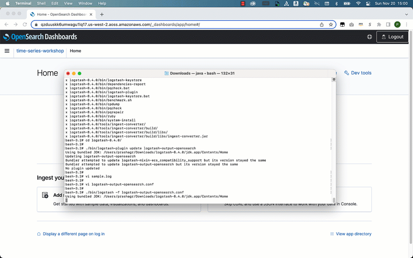413x258 pixels.
Task: Click the 'vi logstash-output-opensearch.conf' command line
Action: click(109, 184)
